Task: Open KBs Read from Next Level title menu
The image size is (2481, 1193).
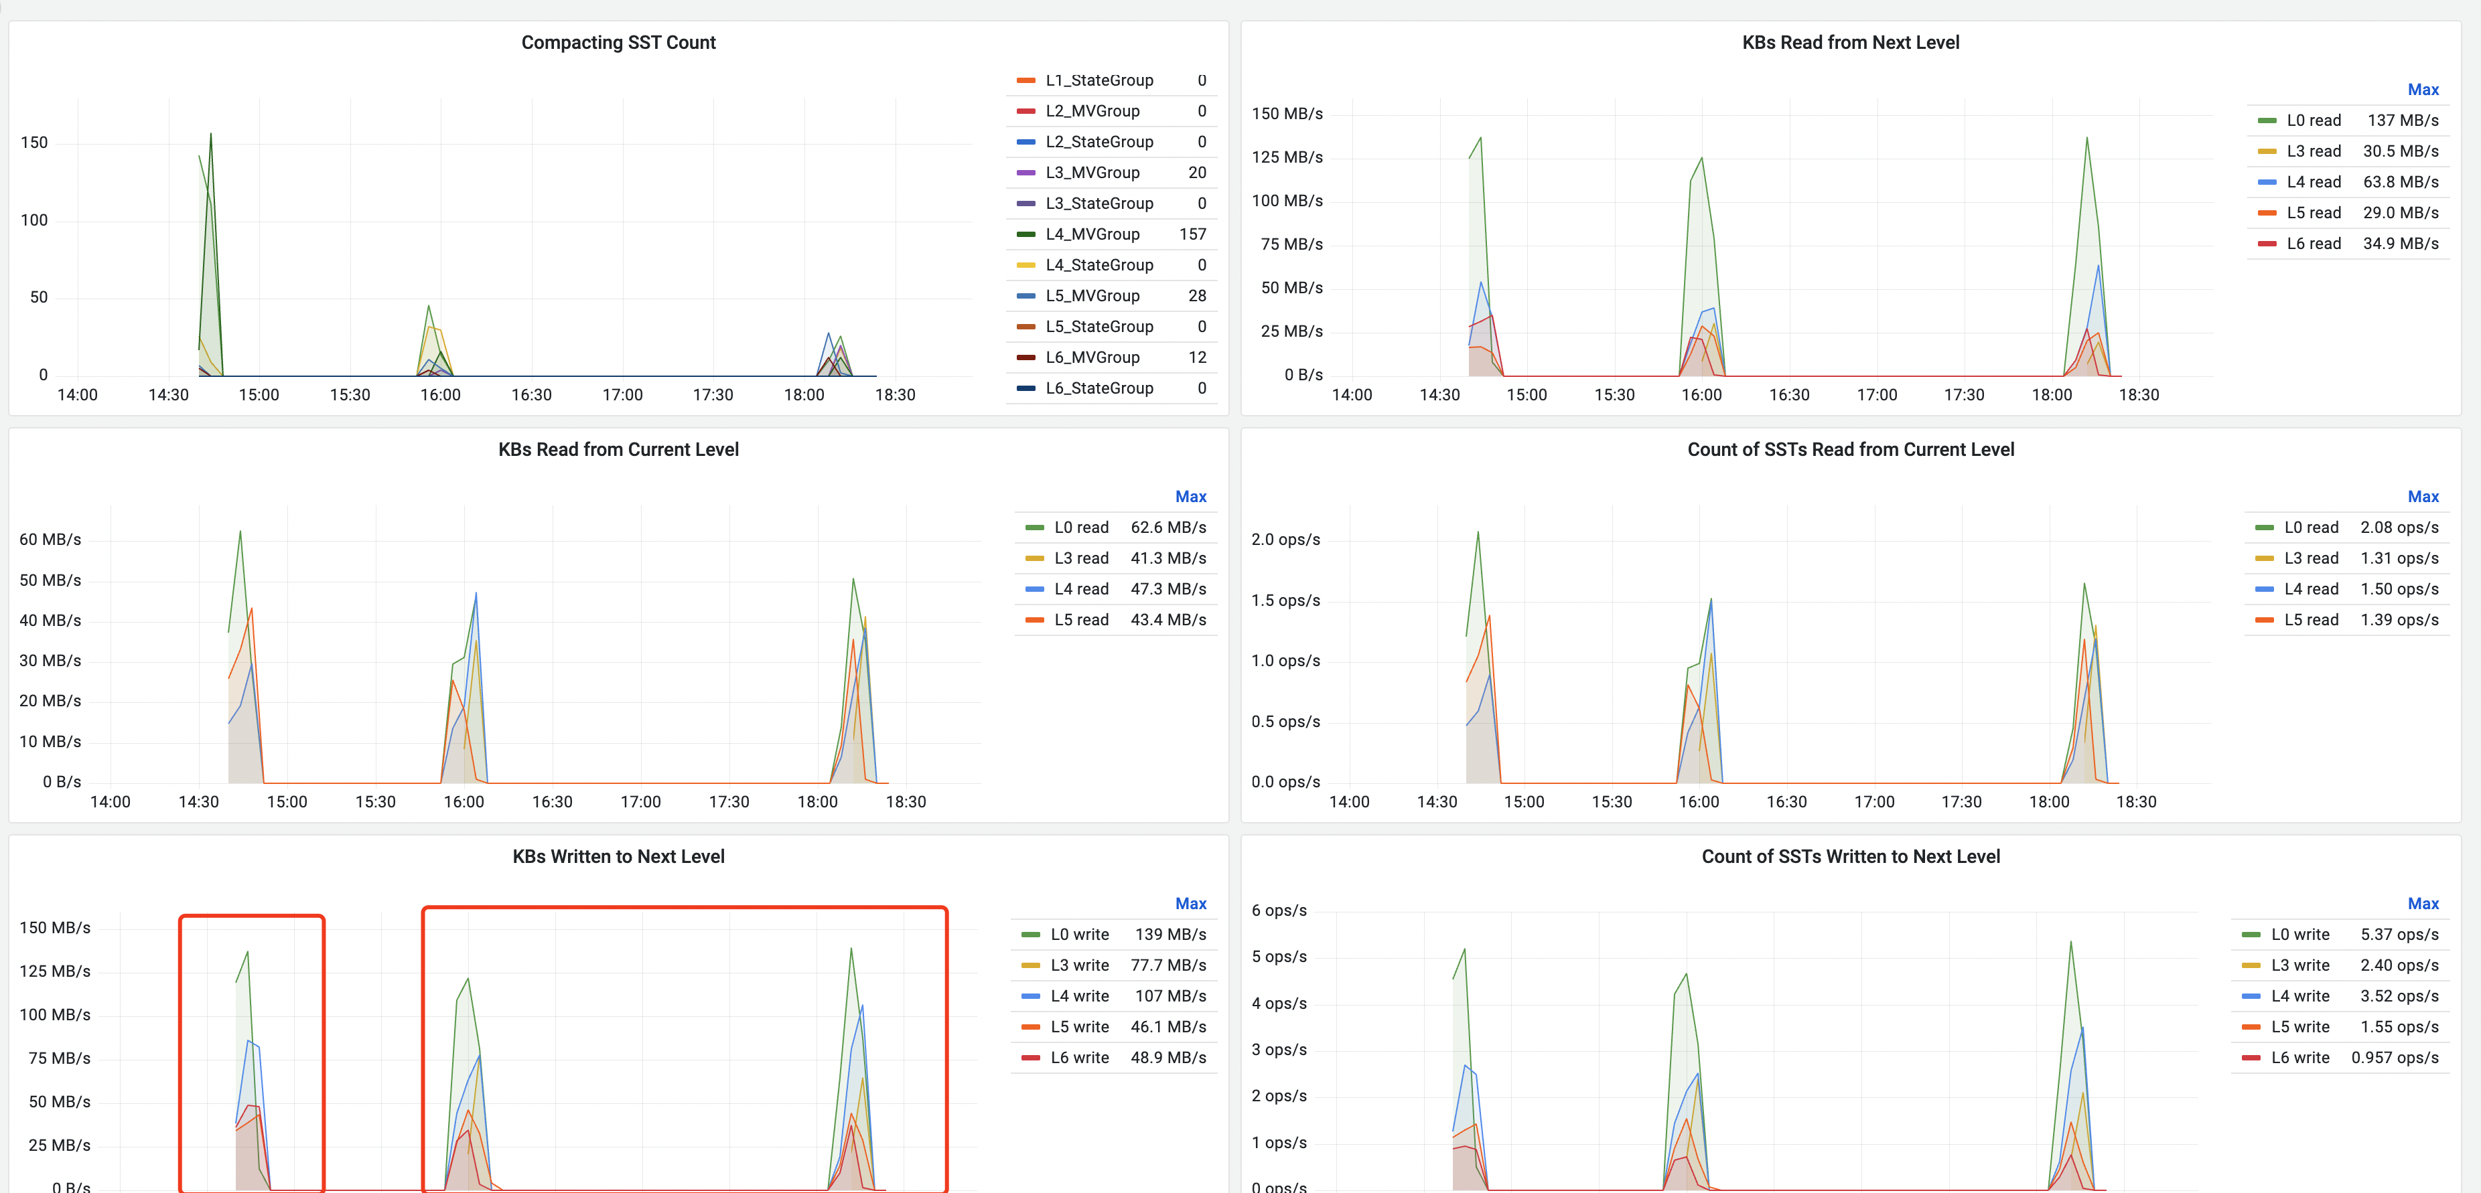Action: pyautogui.click(x=1850, y=42)
